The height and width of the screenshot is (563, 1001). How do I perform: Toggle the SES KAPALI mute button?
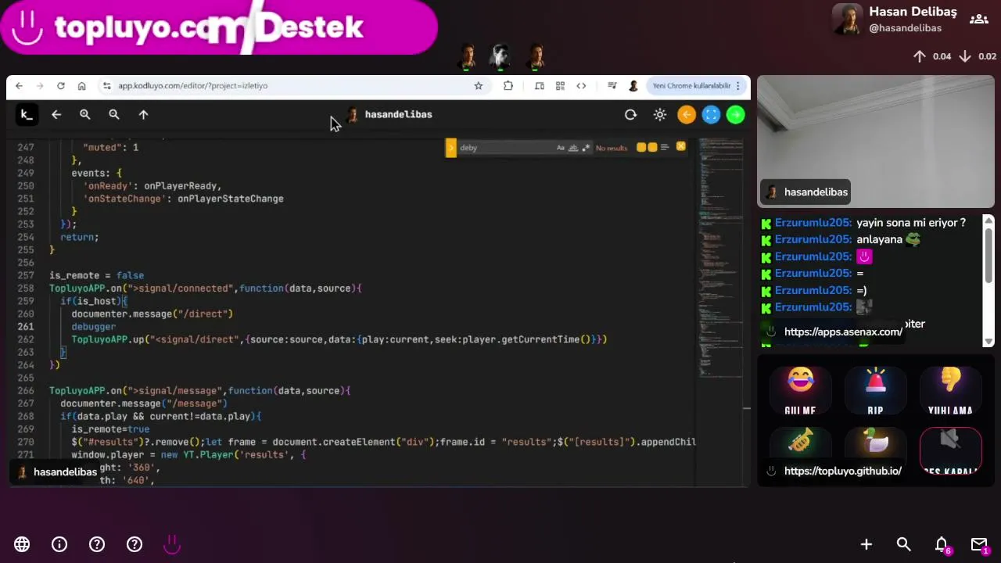coord(950,452)
